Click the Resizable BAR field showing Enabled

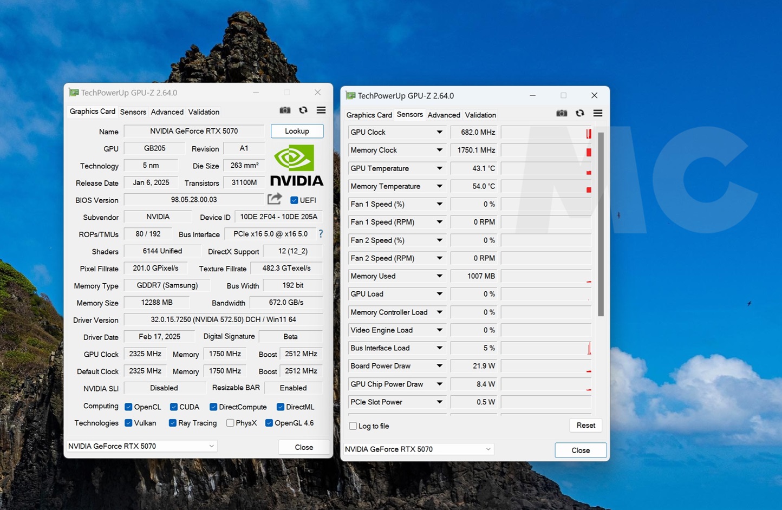[293, 388]
